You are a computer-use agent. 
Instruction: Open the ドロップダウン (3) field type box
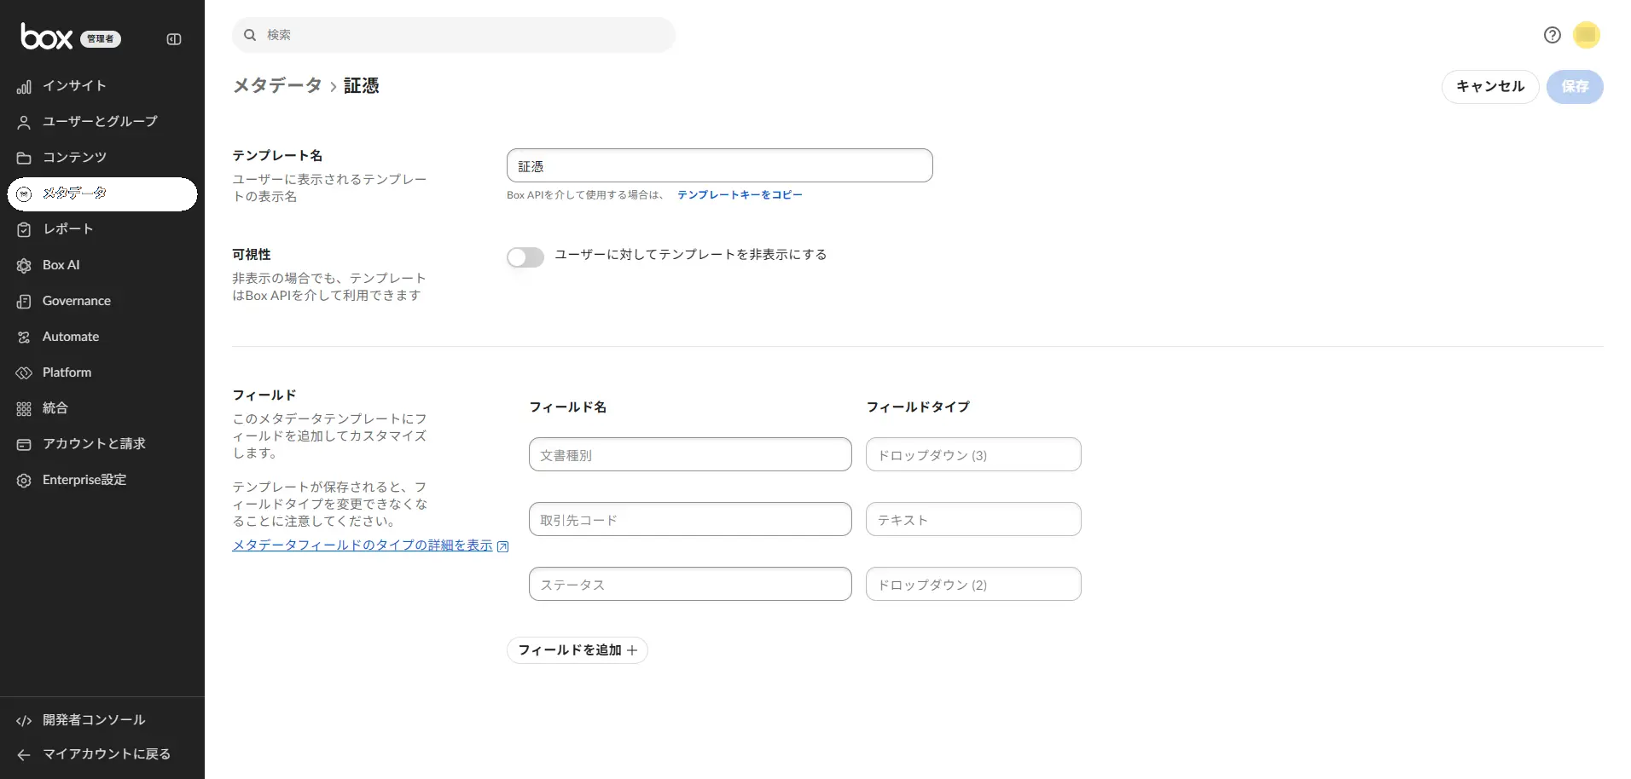(x=973, y=454)
